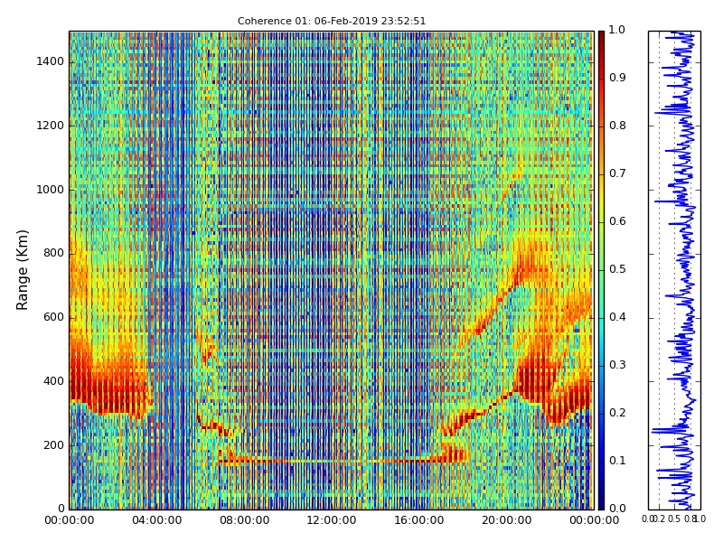Click the 200 range tick label

[53, 445]
